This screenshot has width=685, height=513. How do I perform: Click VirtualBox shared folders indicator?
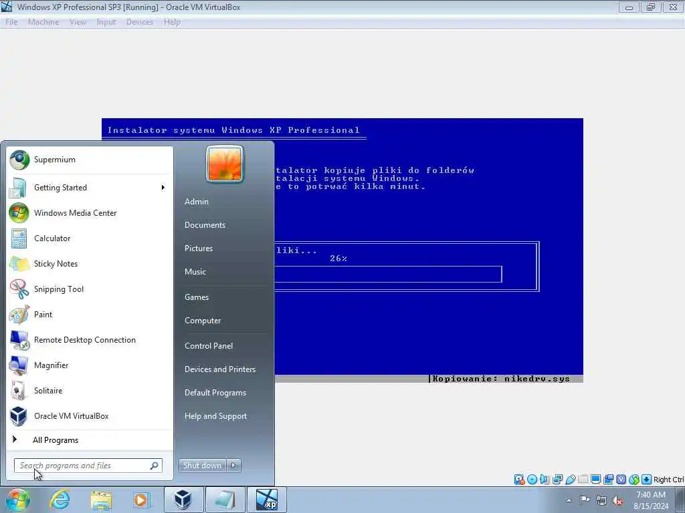583,480
